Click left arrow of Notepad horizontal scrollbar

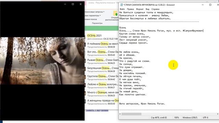coord(120,114)
